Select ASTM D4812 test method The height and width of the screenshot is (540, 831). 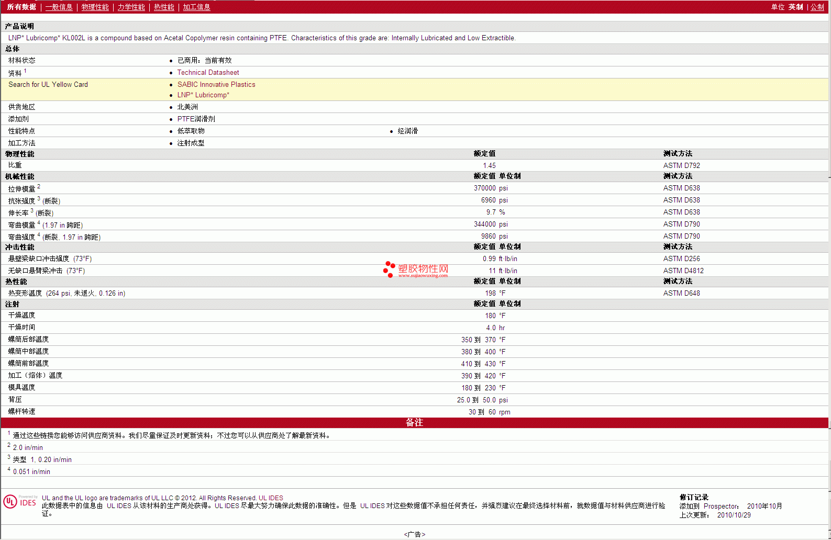[x=683, y=271]
